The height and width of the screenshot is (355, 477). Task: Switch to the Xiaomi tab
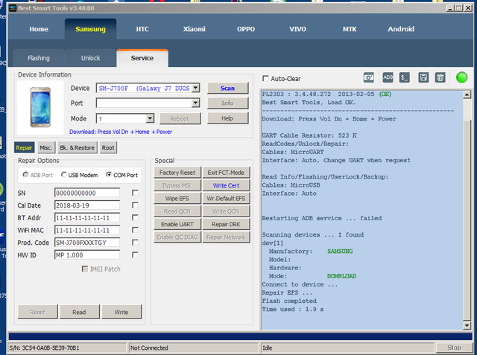[194, 29]
